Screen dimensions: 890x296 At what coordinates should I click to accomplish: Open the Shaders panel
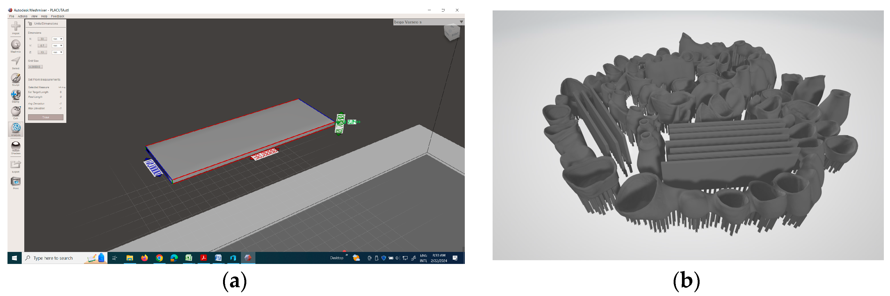point(16,146)
